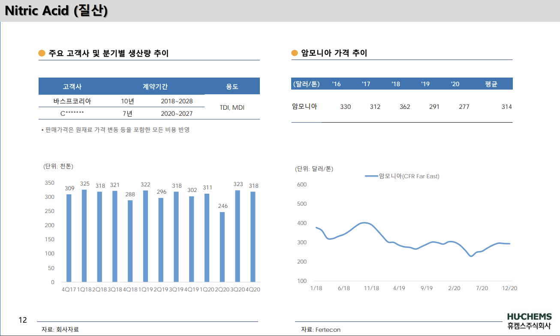Select the 2018~2028 period cell
This screenshot has height=336, width=560.
click(x=177, y=101)
